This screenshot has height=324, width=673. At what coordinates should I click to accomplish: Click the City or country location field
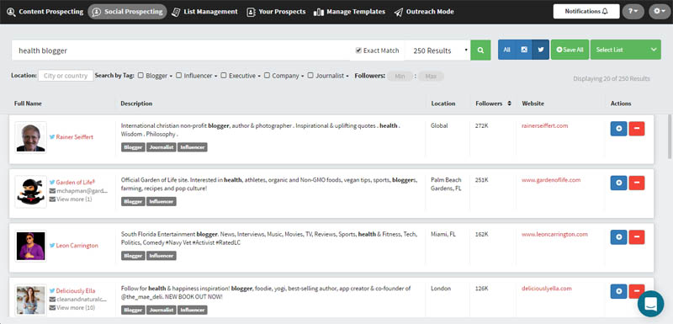coord(66,76)
